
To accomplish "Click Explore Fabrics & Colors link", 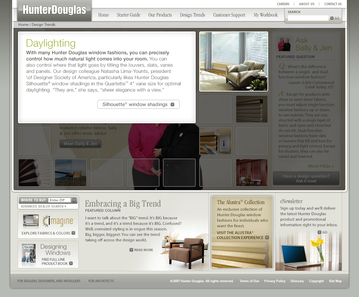I will [x=46, y=233].
